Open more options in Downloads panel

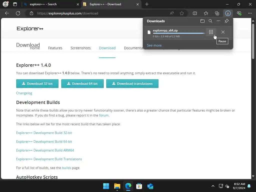point(218,21)
